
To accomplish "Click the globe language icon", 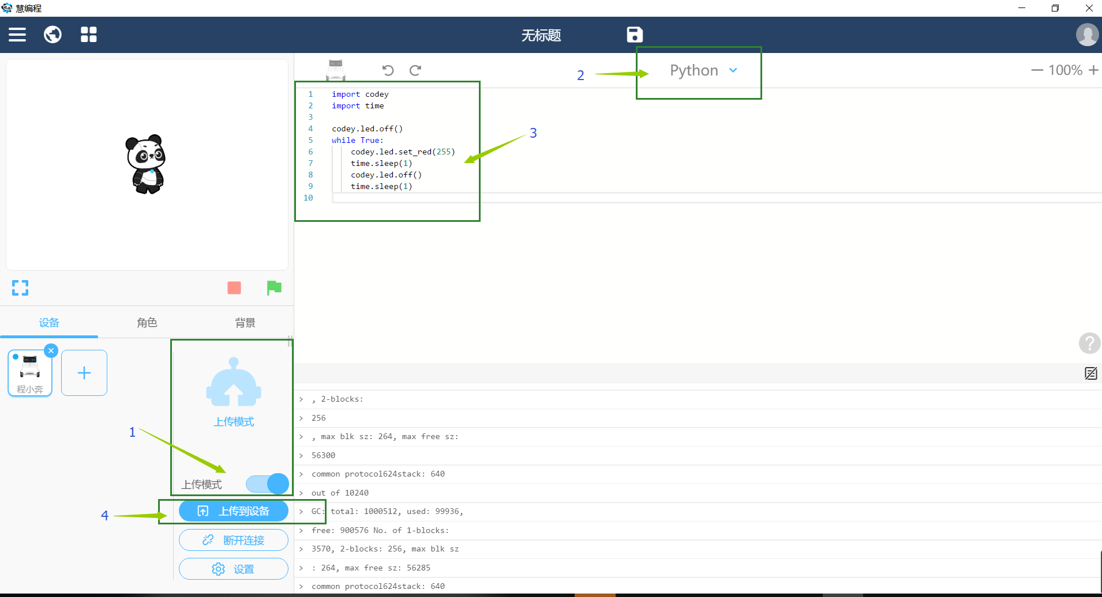I will (53, 35).
